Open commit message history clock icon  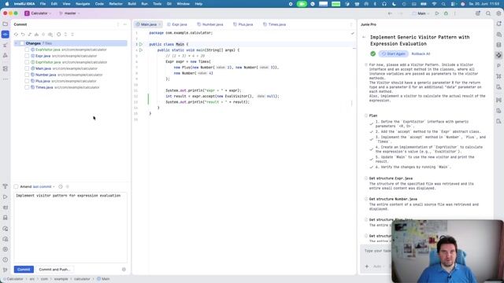click(61, 186)
